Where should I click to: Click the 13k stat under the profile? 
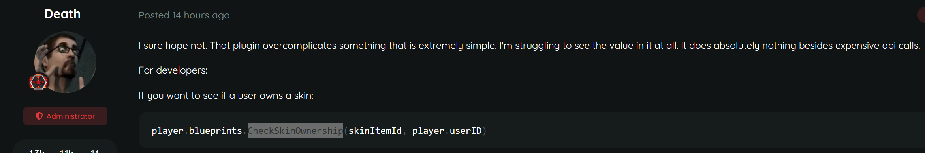[x=36, y=151]
